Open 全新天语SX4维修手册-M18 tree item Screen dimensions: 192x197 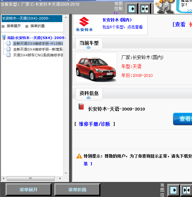38,44
